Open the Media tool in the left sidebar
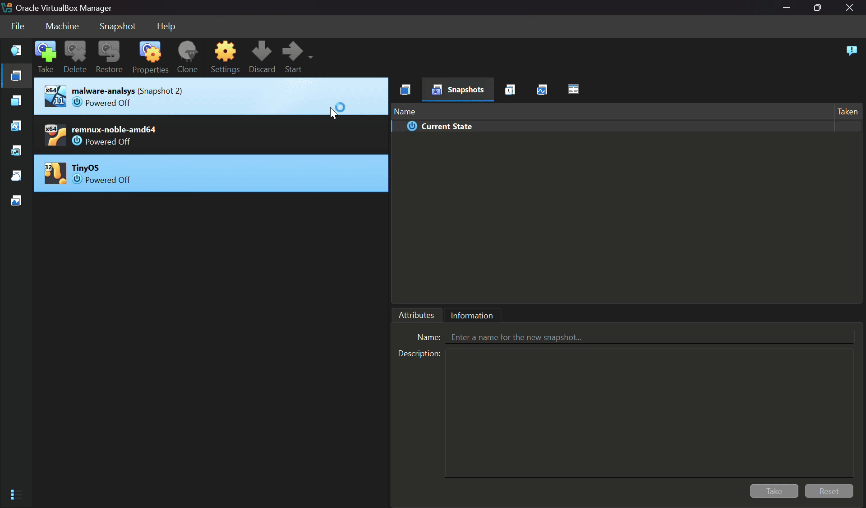This screenshot has height=508, width=866. pos(16,126)
